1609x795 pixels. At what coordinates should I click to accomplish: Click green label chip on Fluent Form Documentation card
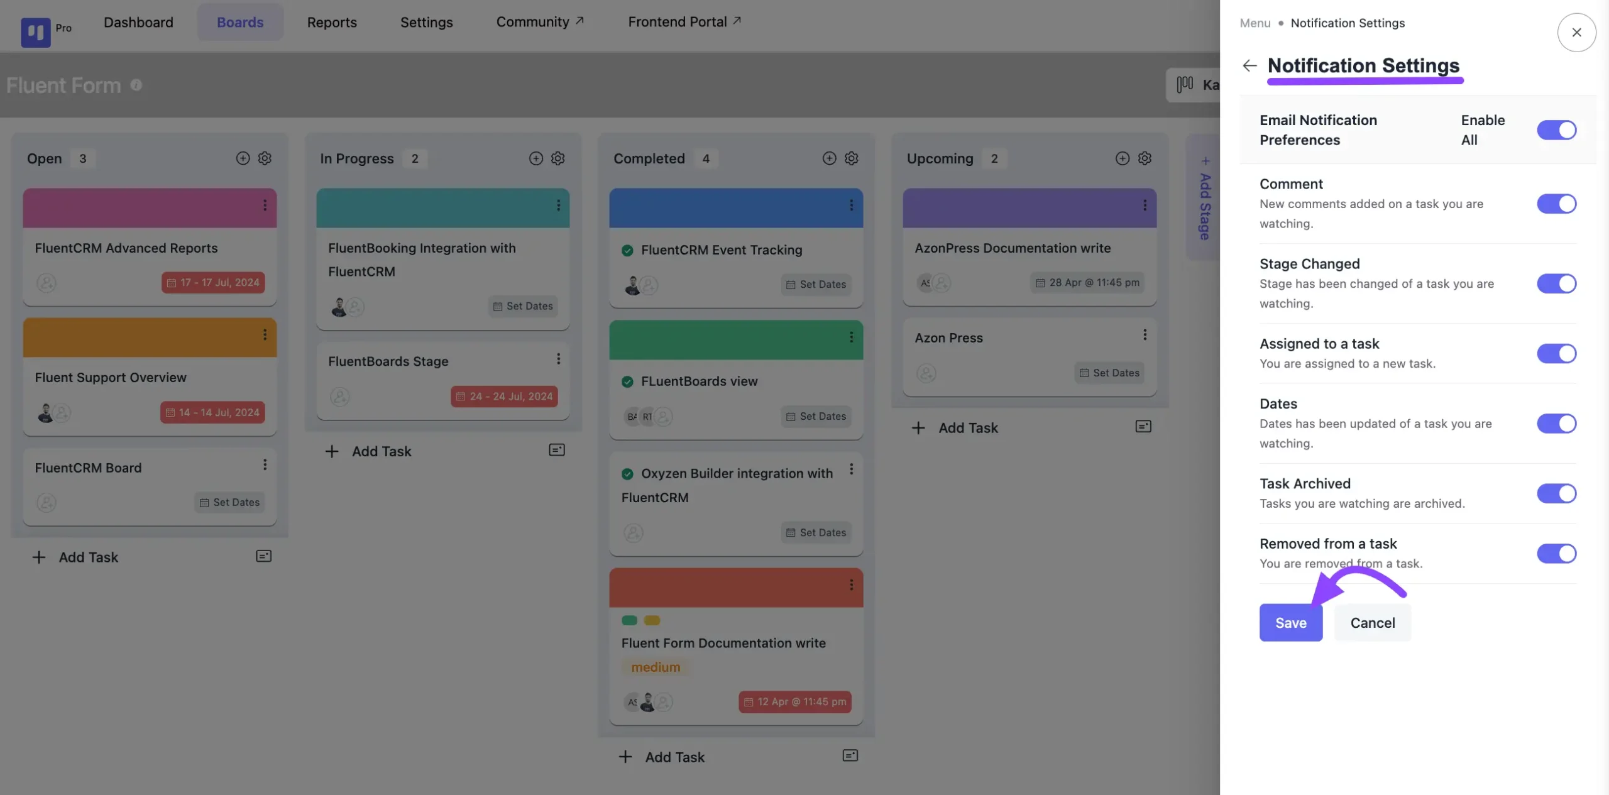tap(629, 620)
